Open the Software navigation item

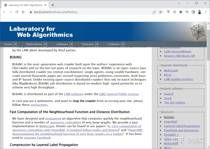[62, 44]
